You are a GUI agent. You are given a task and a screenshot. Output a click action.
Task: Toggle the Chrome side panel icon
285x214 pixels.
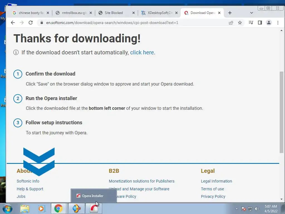(x=260, y=23)
